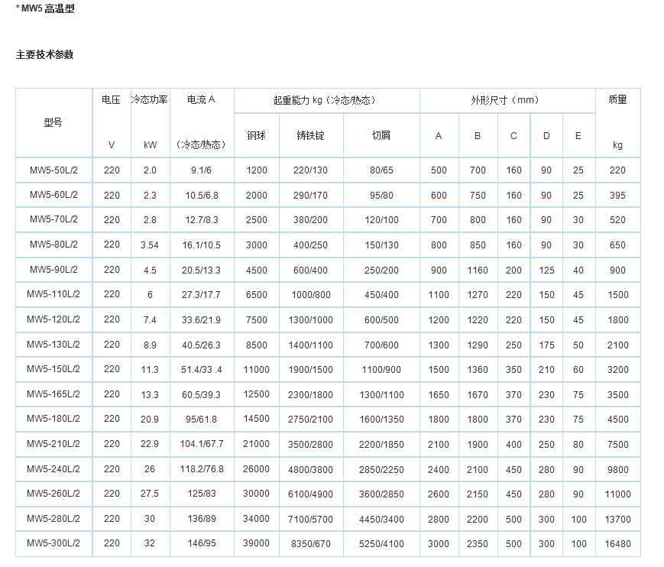Click the 切屑 sub-column header
664x567 pixels.
(381, 136)
